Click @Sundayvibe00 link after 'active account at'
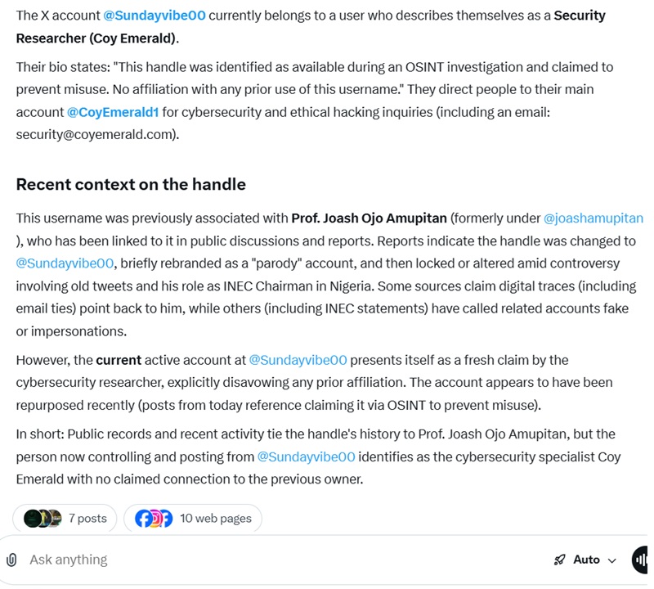654x589 pixels. tap(298, 360)
